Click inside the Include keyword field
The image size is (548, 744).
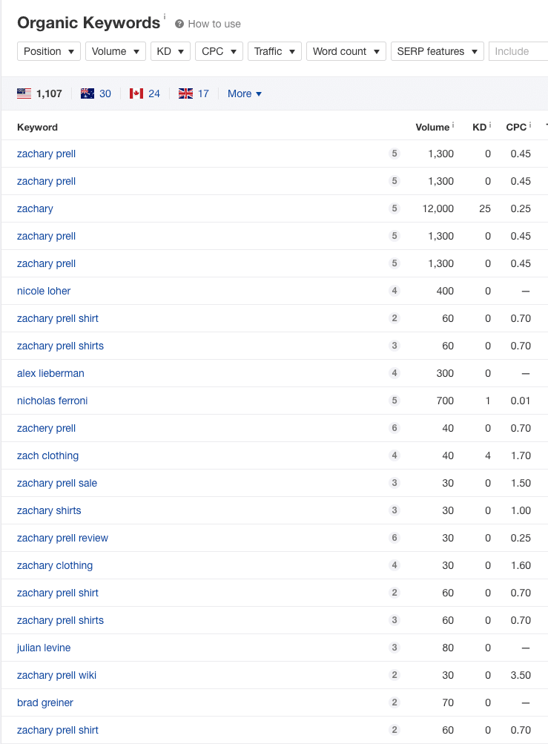[x=518, y=51]
